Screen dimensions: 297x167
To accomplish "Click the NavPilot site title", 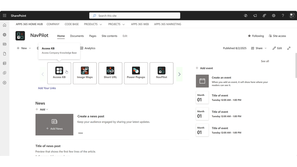I will pos(39,35).
